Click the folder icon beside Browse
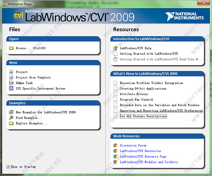Viewport: 212px width, 176px height. [x=11, y=48]
